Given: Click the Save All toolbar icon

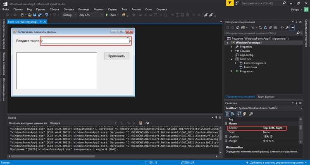Looking at the screenshot, I should click(40, 15).
